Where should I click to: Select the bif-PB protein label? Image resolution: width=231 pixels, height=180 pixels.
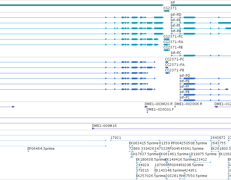184,92
